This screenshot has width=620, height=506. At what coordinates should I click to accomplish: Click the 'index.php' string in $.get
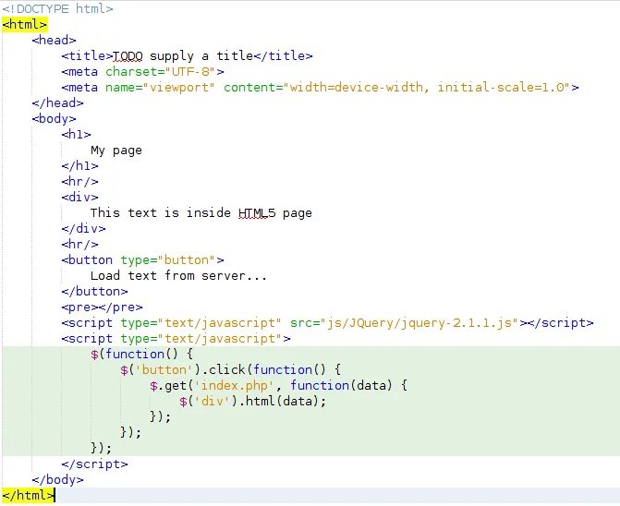pos(237,386)
